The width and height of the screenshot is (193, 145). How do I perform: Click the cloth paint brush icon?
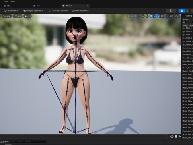pos(50,11)
